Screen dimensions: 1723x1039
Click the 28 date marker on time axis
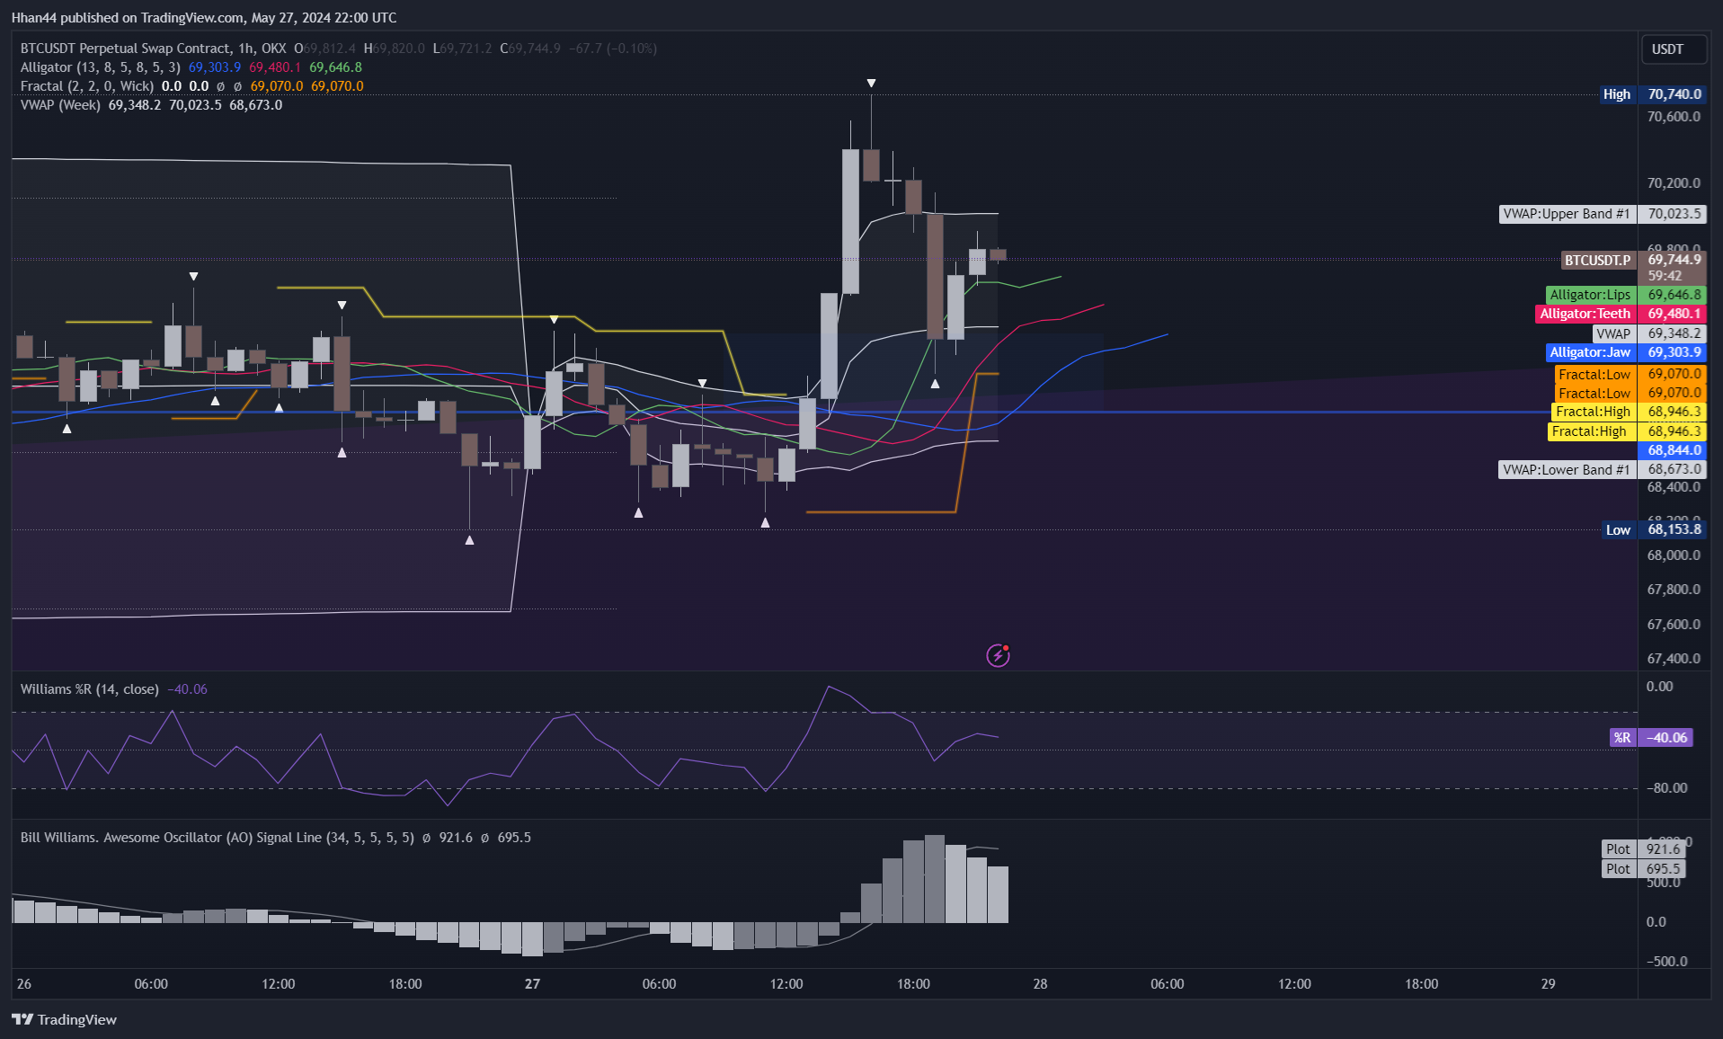pos(1040,984)
